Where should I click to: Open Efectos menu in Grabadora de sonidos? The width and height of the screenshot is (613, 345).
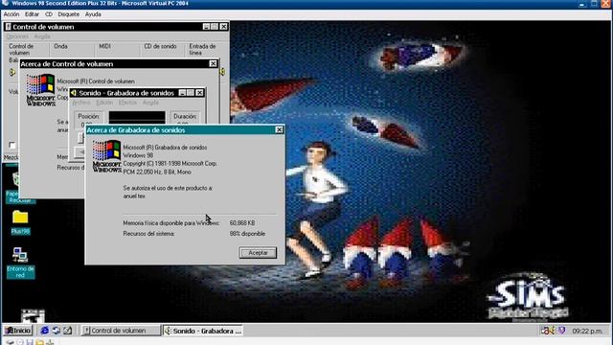tap(127, 103)
